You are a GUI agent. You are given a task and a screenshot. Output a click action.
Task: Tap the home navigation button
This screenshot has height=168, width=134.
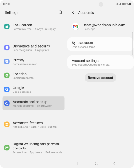(x=97, y=163)
